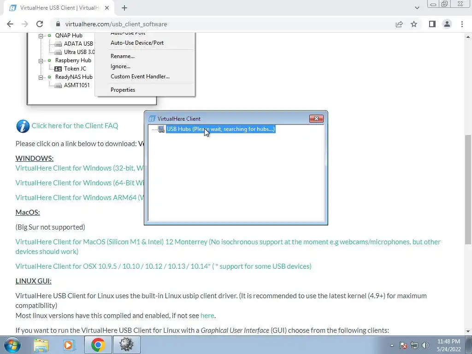
Task: Select Token JC device
Action: click(75, 69)
